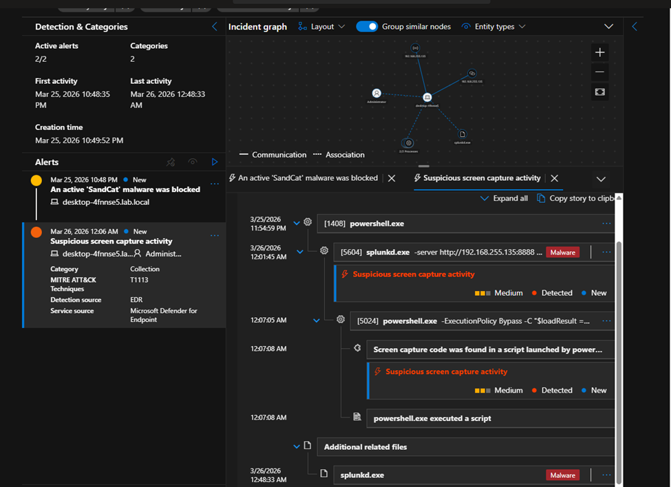Open more options for [5604] splunkd.exe
The height and width of the screenshot is (487, 671).
tap(606, 252)
